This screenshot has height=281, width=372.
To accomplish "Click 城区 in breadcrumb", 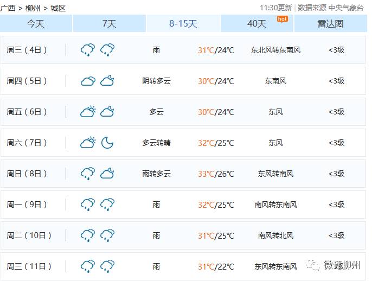I will tap(58, 8).
